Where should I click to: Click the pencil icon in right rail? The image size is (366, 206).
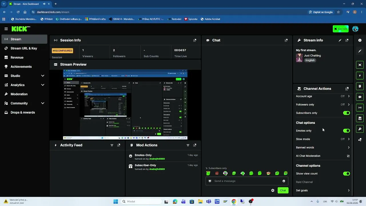pos(360,51)
